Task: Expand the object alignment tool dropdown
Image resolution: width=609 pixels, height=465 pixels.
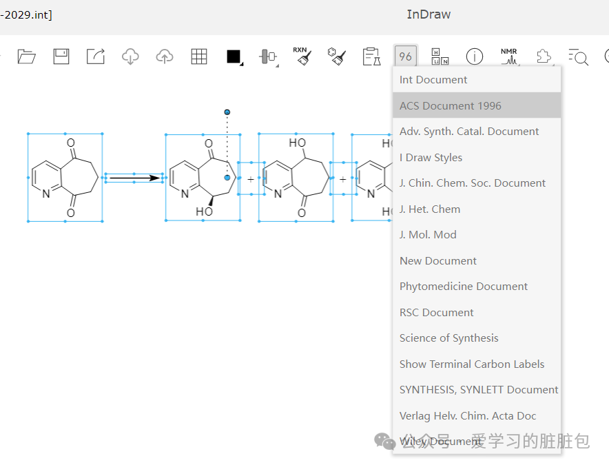Action: [x=268, y=56]
